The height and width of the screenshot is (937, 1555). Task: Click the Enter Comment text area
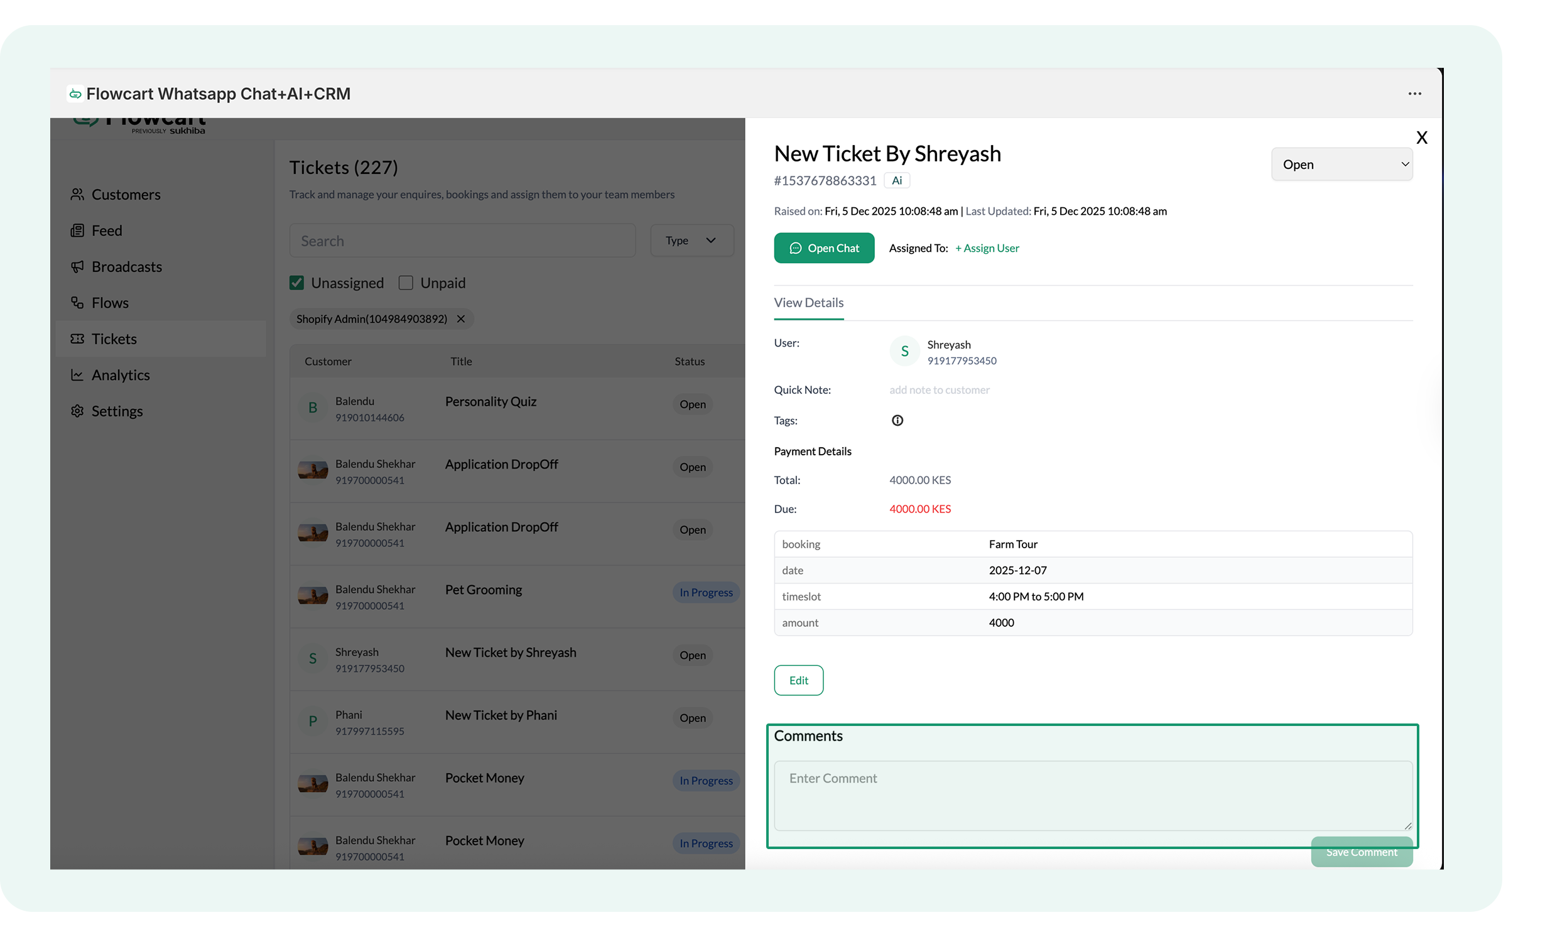[x=1092, y=795]
